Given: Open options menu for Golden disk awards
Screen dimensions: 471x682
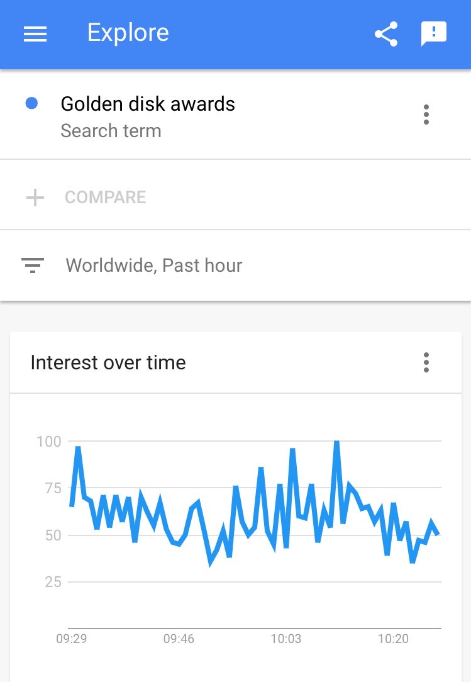Looking at the screenshot, I should [x=426, y=115].
